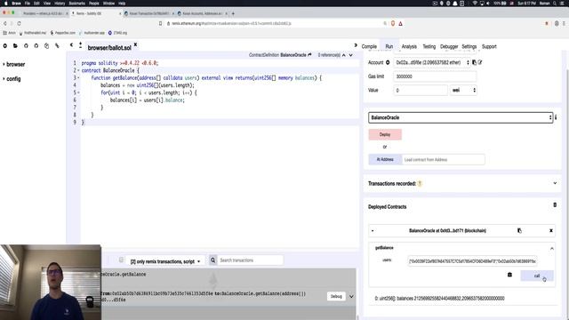Go to the previous reference with the up chevron
Image resolution: width=569 pixels, height=320 pixels.
[344, 55]
